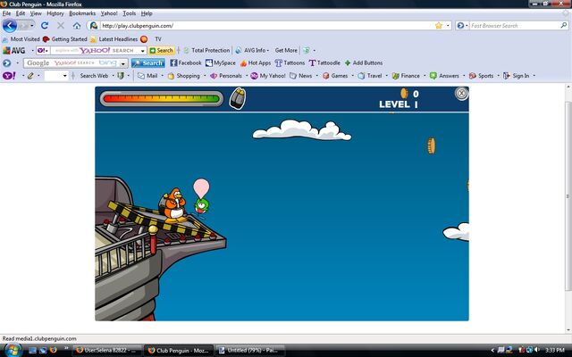Open Yahoo Finance shortcut

point(406,76)
